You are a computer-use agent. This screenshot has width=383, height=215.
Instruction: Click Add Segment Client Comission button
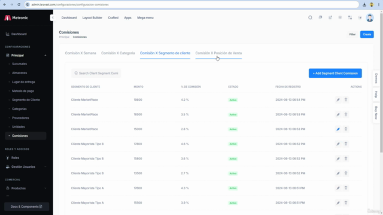335,73
